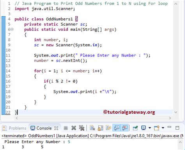The width and height of the screenshot is (185, 150).
Task: Clear the console output
Action: click(92, 128)
